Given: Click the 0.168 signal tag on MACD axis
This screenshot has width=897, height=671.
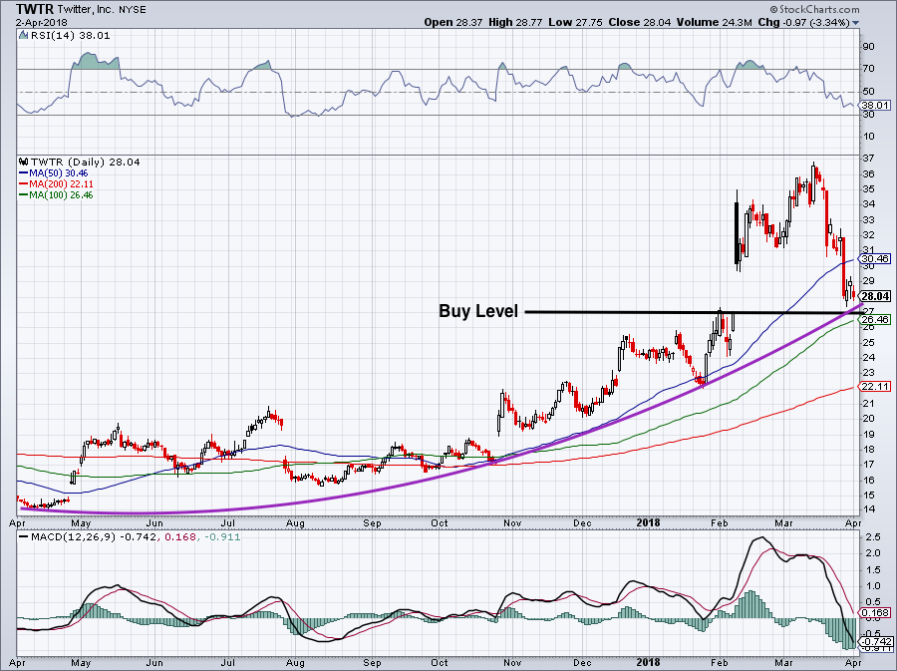Looking at the screenshot, I should (x=876, y=614).
